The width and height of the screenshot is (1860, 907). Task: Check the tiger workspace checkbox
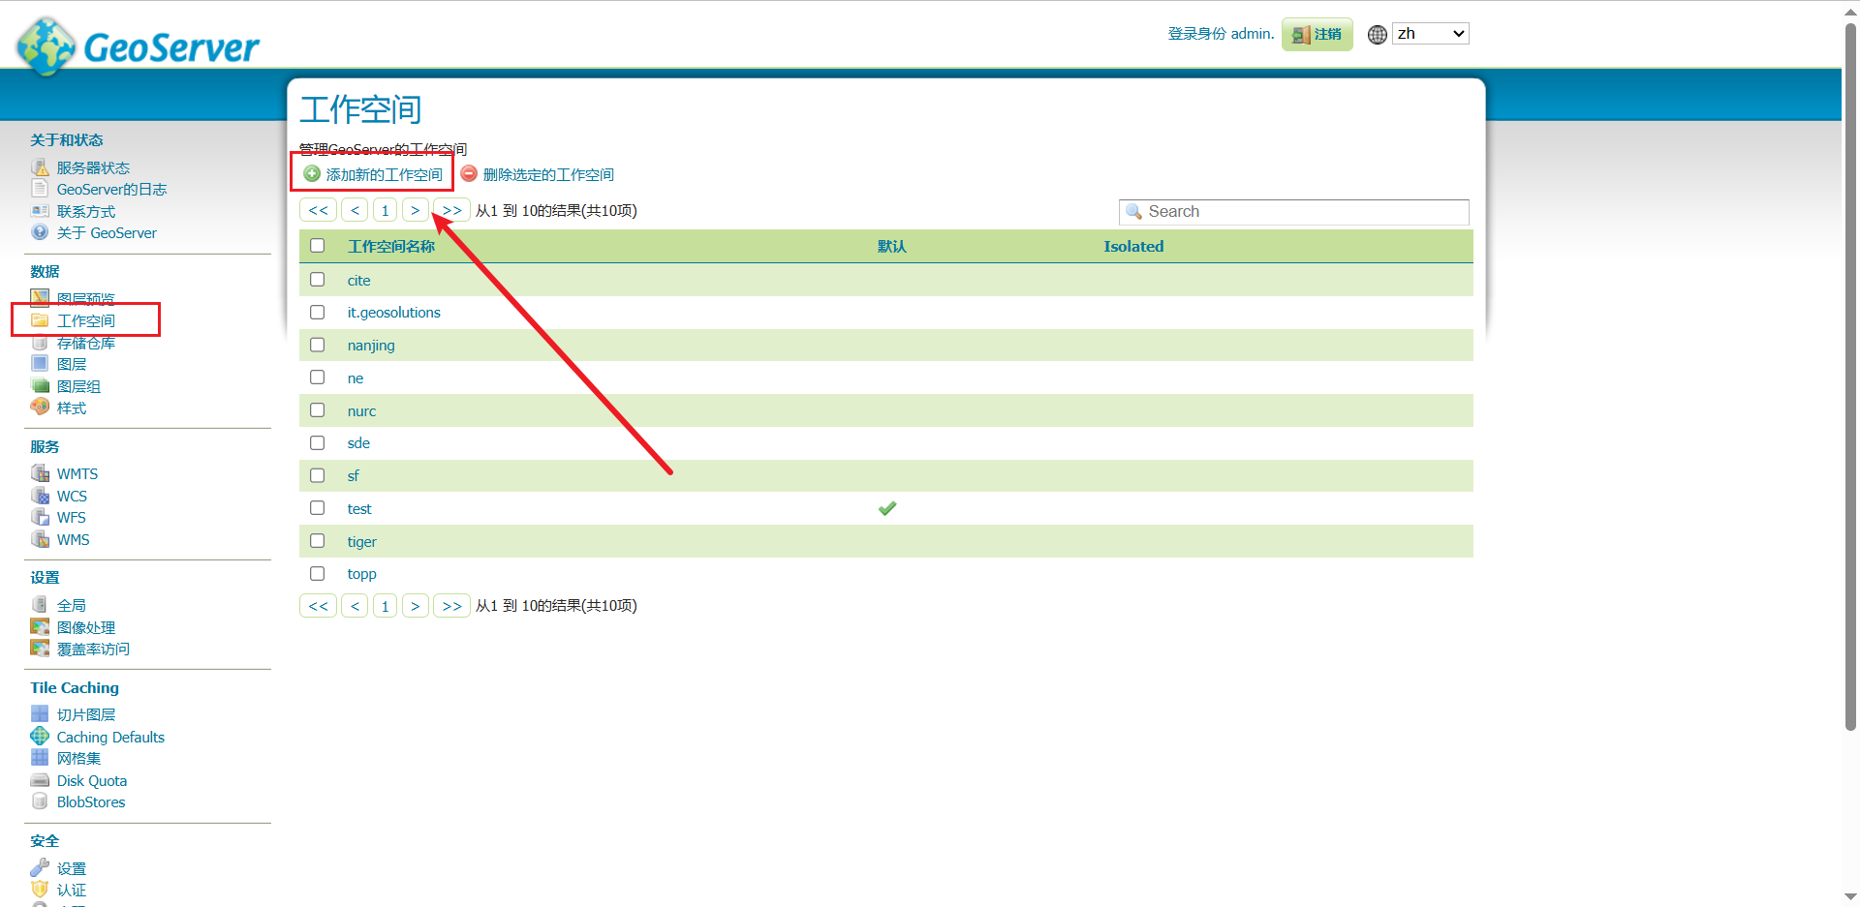(317, 541)
